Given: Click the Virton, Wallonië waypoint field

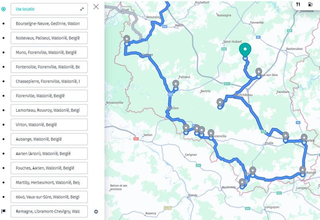Looking at the screenshot, I should click(49, 125).
